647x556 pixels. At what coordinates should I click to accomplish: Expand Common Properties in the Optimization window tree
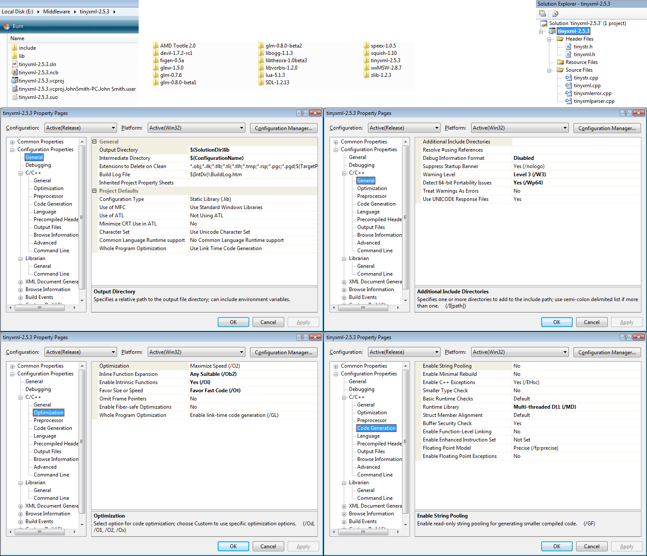coord(13,366)
